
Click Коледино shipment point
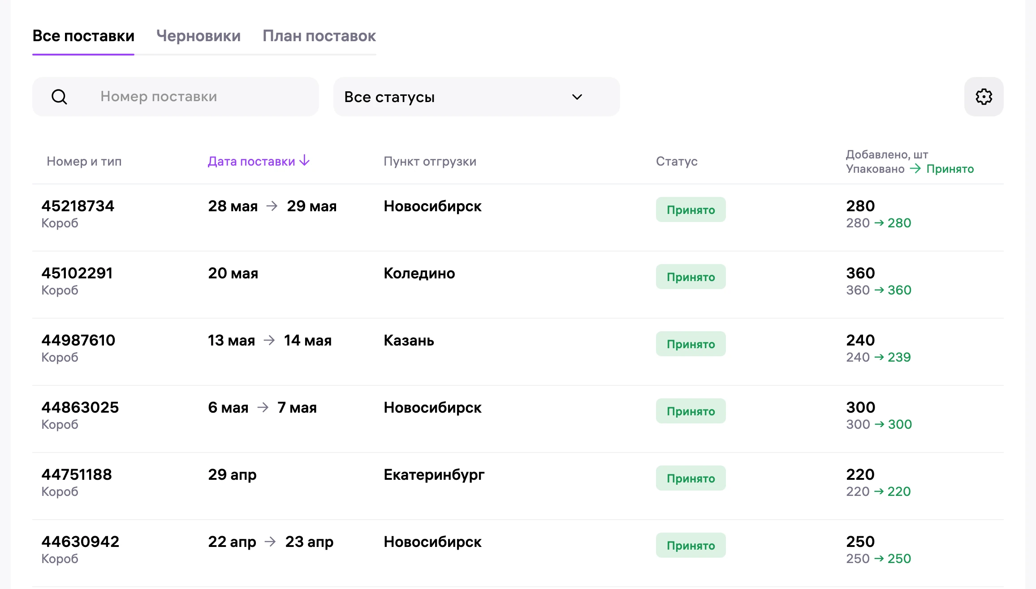click(x=419, y=273)
